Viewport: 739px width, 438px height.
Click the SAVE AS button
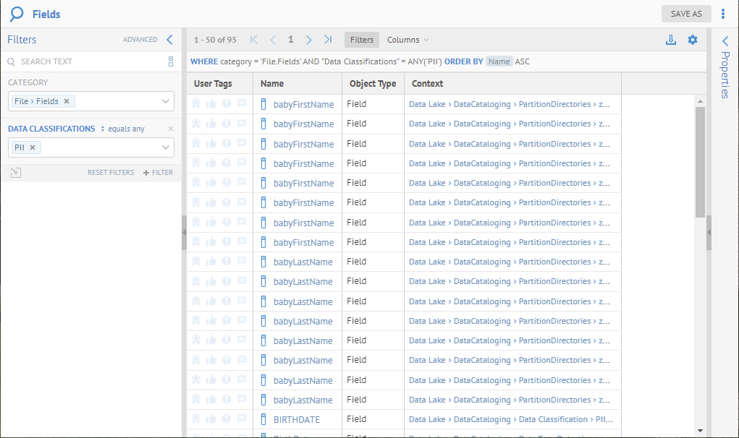(685, 14)
